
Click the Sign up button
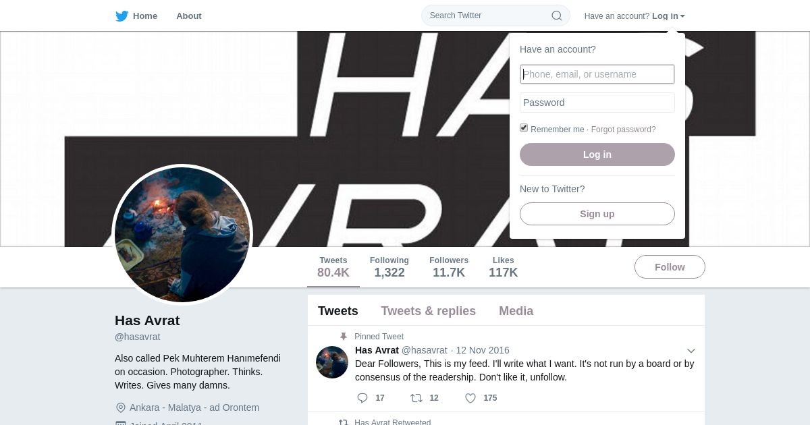click(x=597, y=214)
